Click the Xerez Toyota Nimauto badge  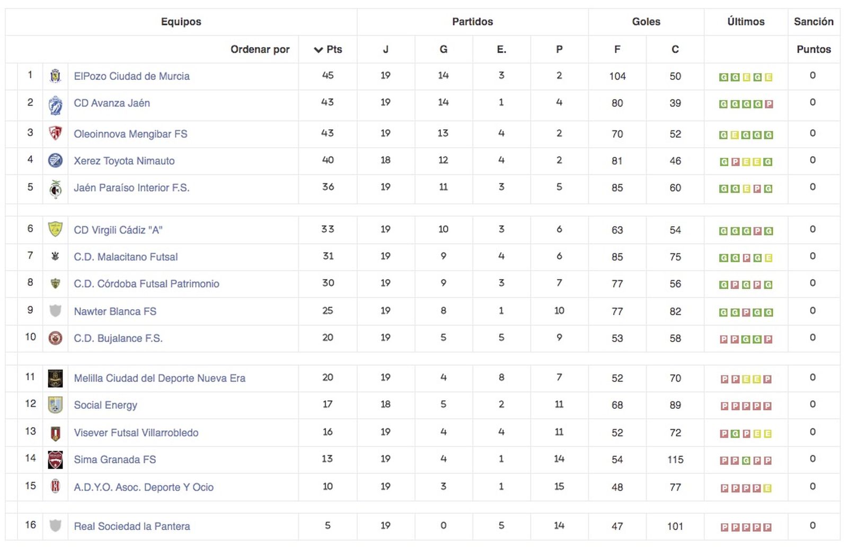click(x=56, y=160)
